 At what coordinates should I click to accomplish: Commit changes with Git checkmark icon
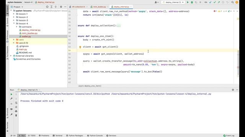(214, 2)
